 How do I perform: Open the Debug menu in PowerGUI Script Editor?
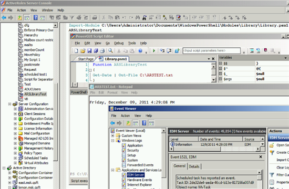(119, 43)
